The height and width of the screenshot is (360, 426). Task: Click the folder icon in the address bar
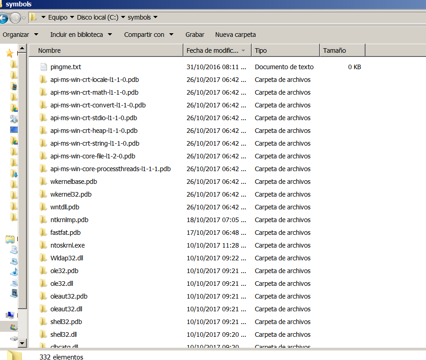tap(33, 18)
